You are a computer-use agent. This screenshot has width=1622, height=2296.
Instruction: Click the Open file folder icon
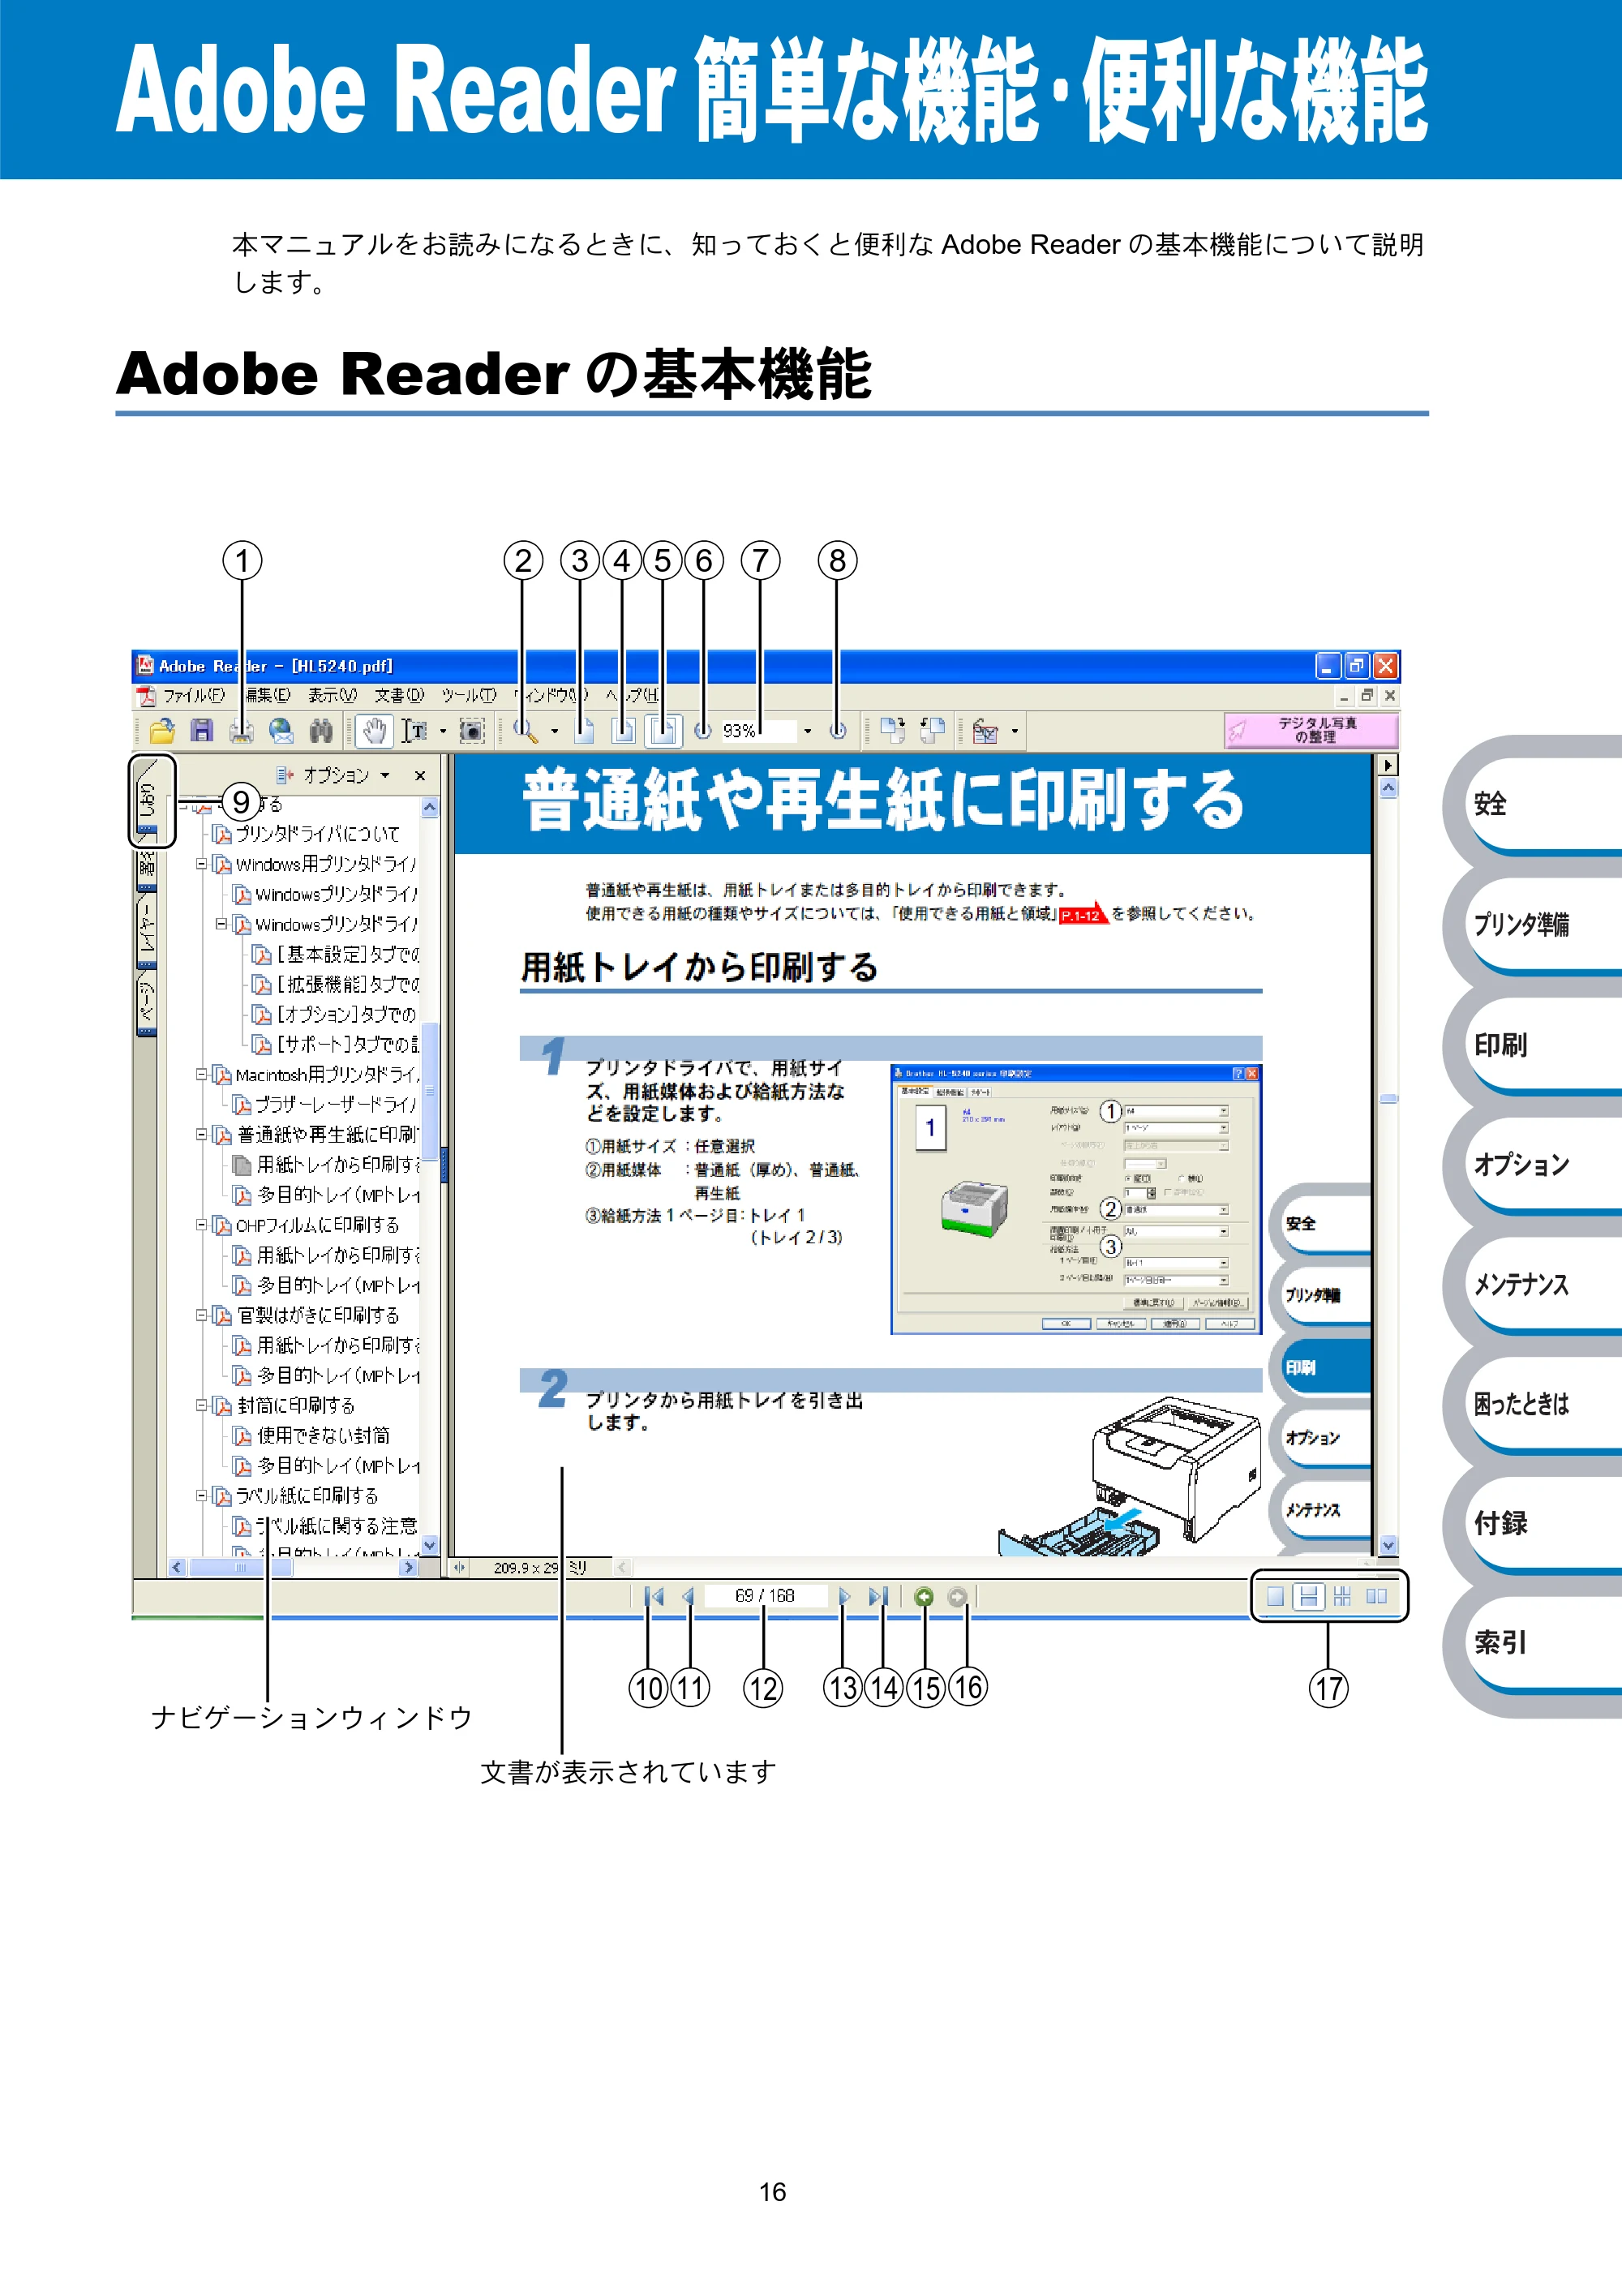(161, 731)
